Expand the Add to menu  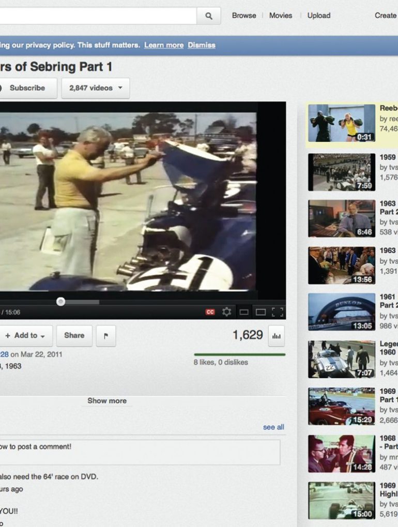[x=25, y=336]
